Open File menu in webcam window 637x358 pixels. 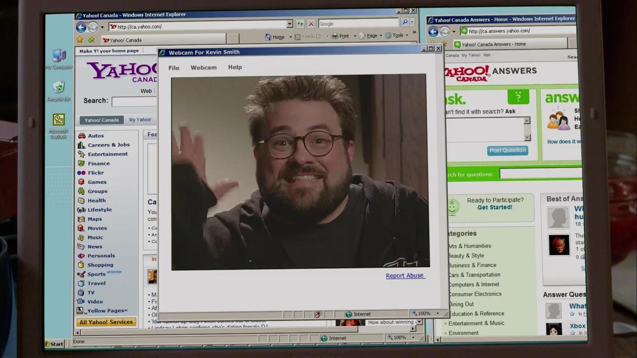[174, 68]
